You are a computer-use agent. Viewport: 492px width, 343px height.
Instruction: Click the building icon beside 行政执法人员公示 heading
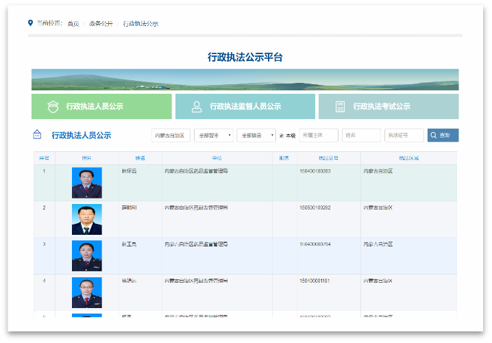click(x=38, y=135)
